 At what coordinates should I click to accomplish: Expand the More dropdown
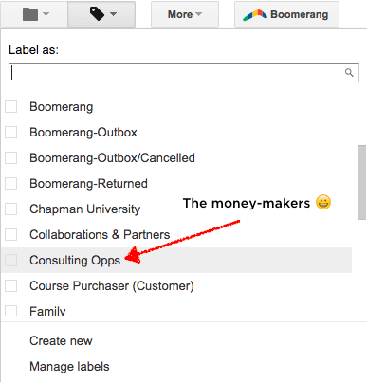click(185, 14)
